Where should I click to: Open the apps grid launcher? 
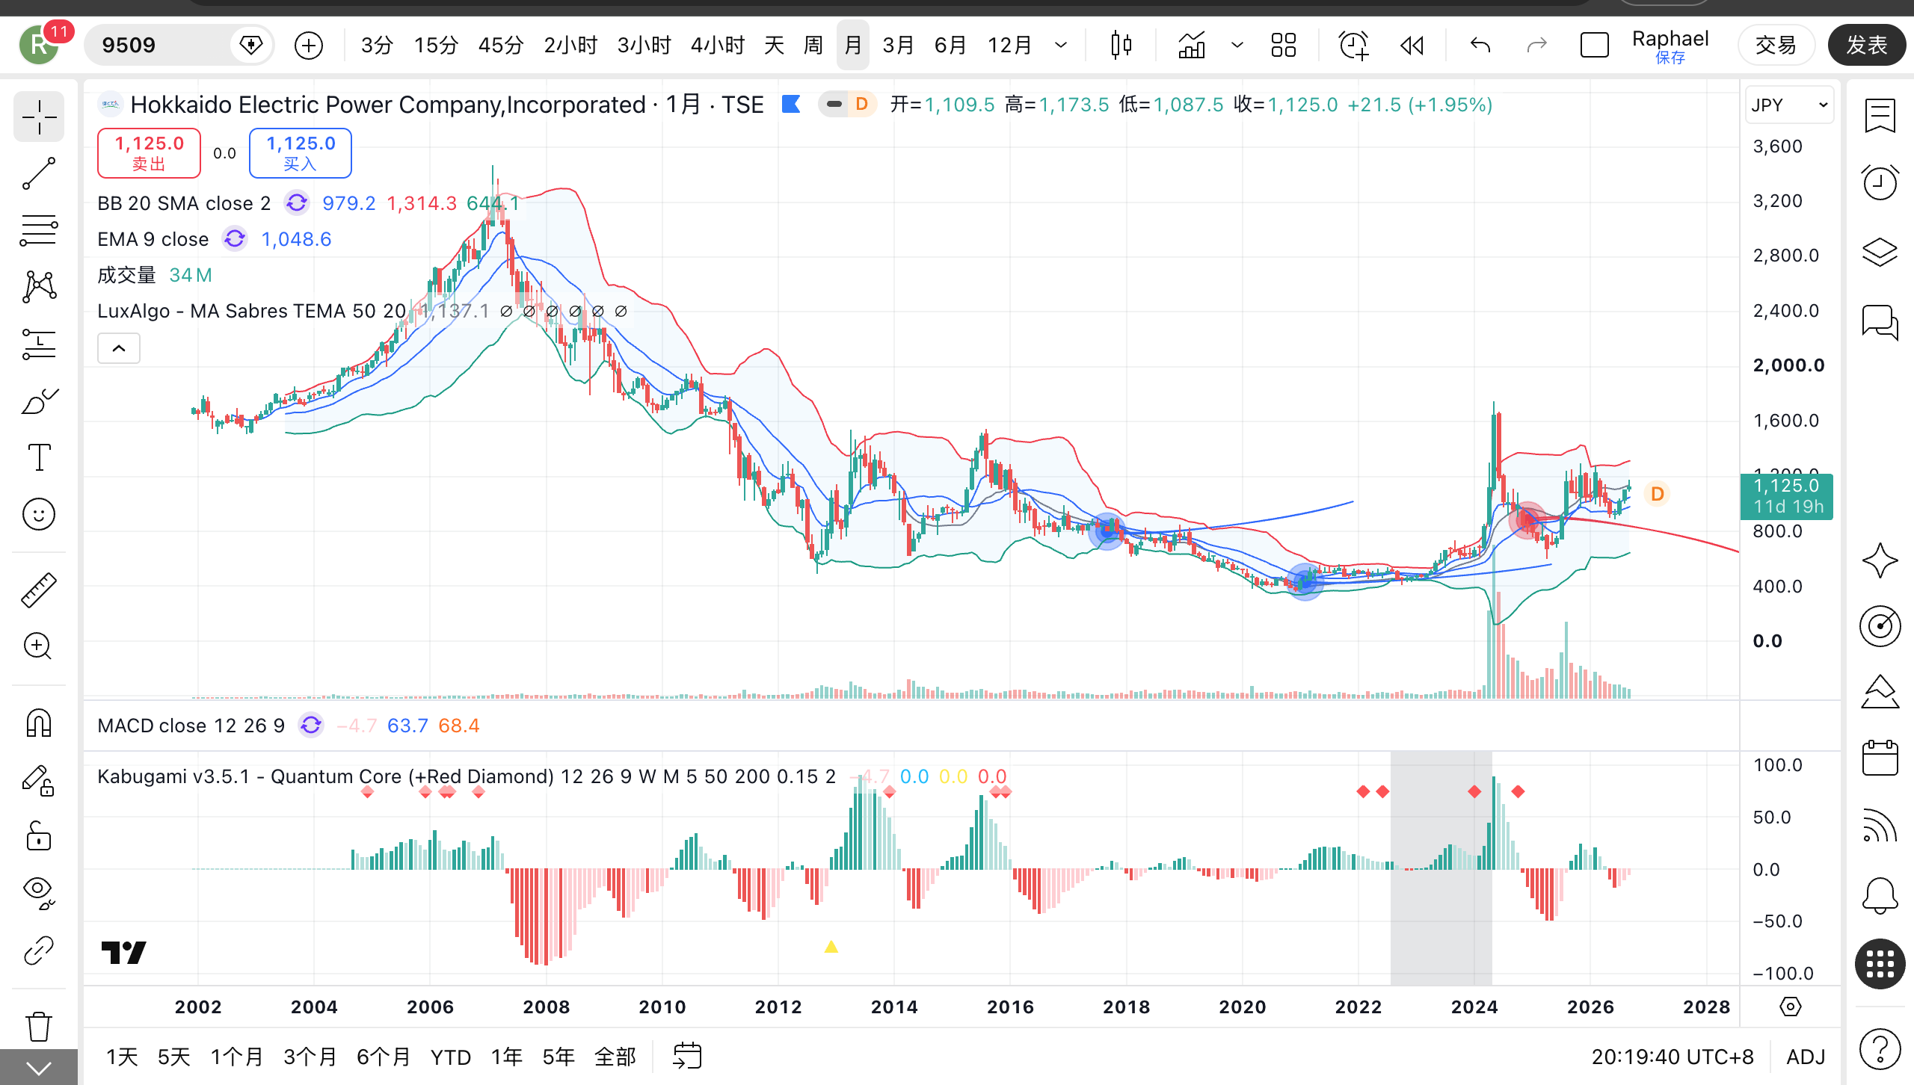[x=1880, y=964]
